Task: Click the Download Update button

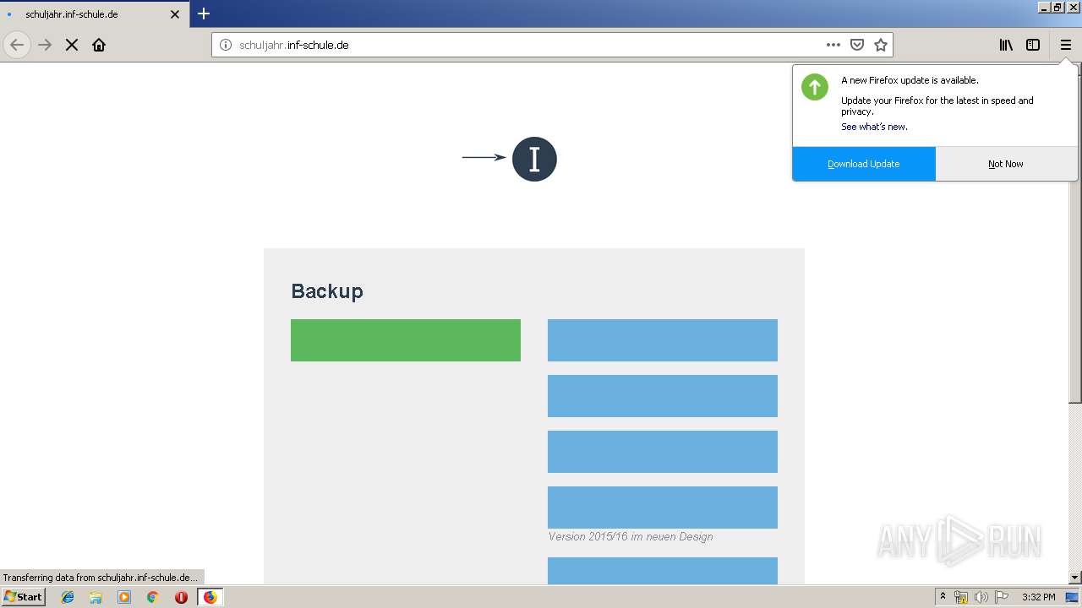Action: (x=864, y=164)
